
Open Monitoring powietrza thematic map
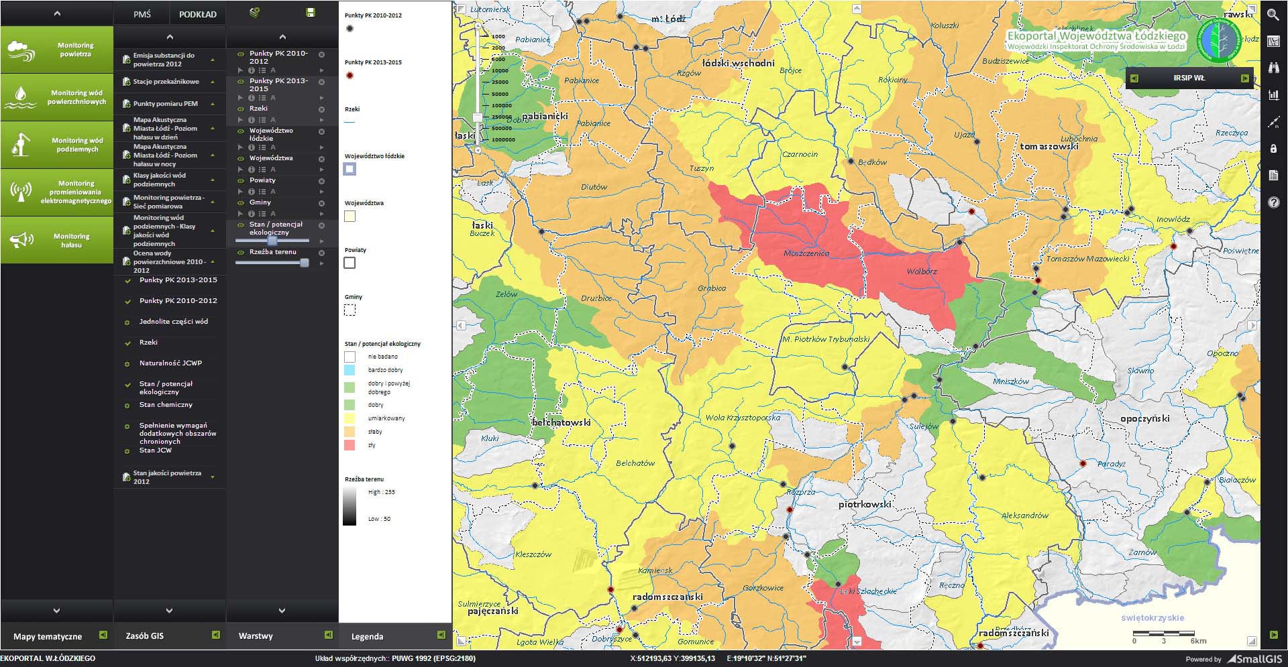pos(57,50)
